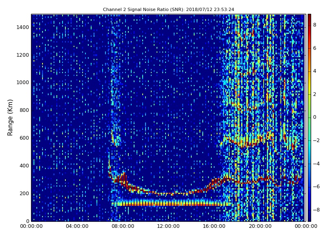Click the colorbar label 2
The height and width of the screenshot is (245, 327).
315,94
